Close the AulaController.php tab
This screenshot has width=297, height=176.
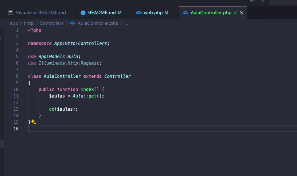click(x=241, y=13)
